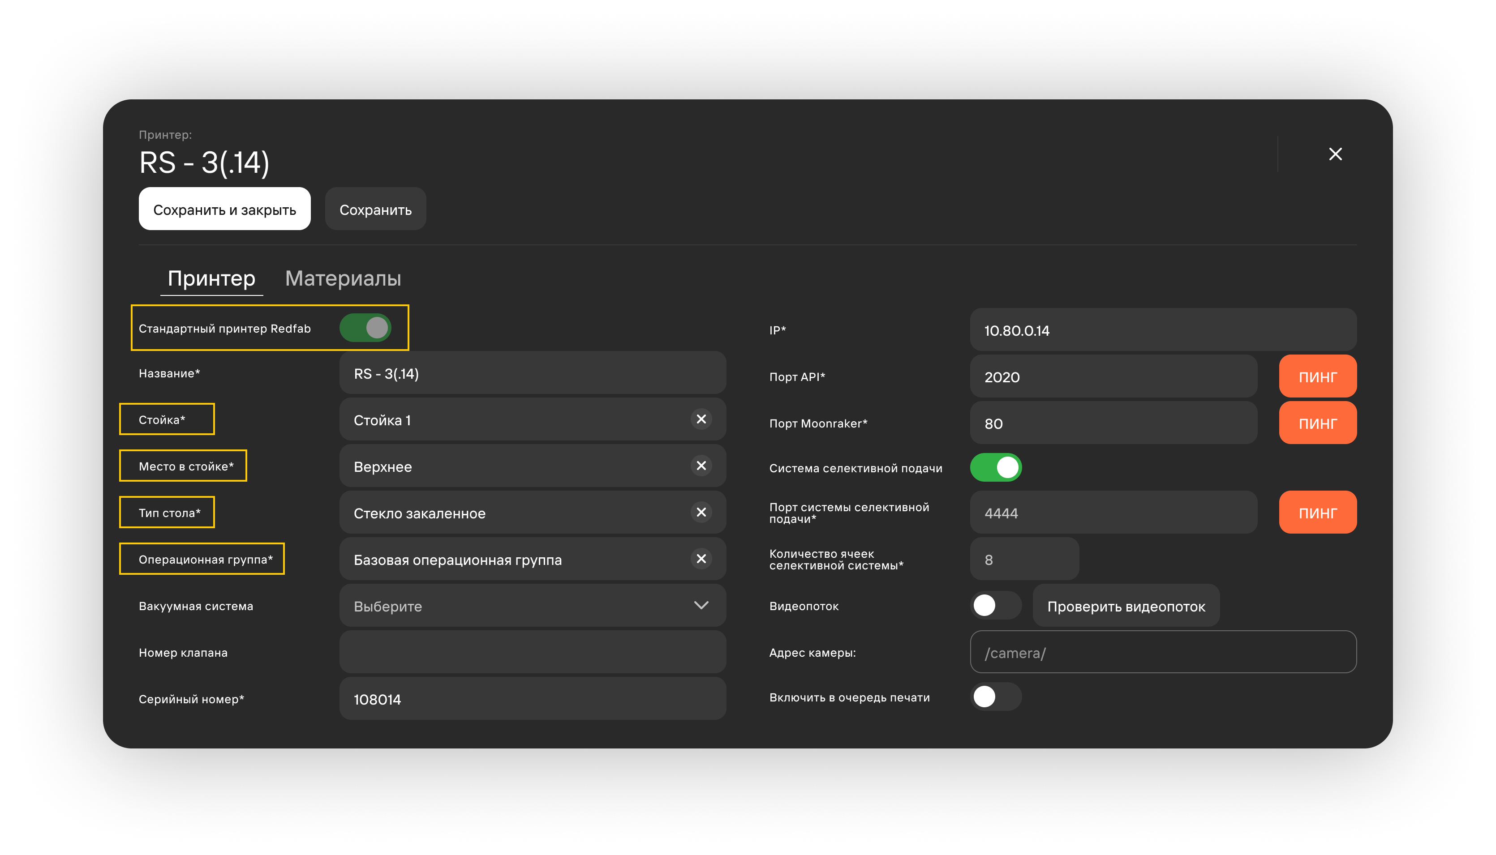Viewport: 1496px width, 855px height.
Task: Click the cell count field showing 8
Action: [1024, 559]
